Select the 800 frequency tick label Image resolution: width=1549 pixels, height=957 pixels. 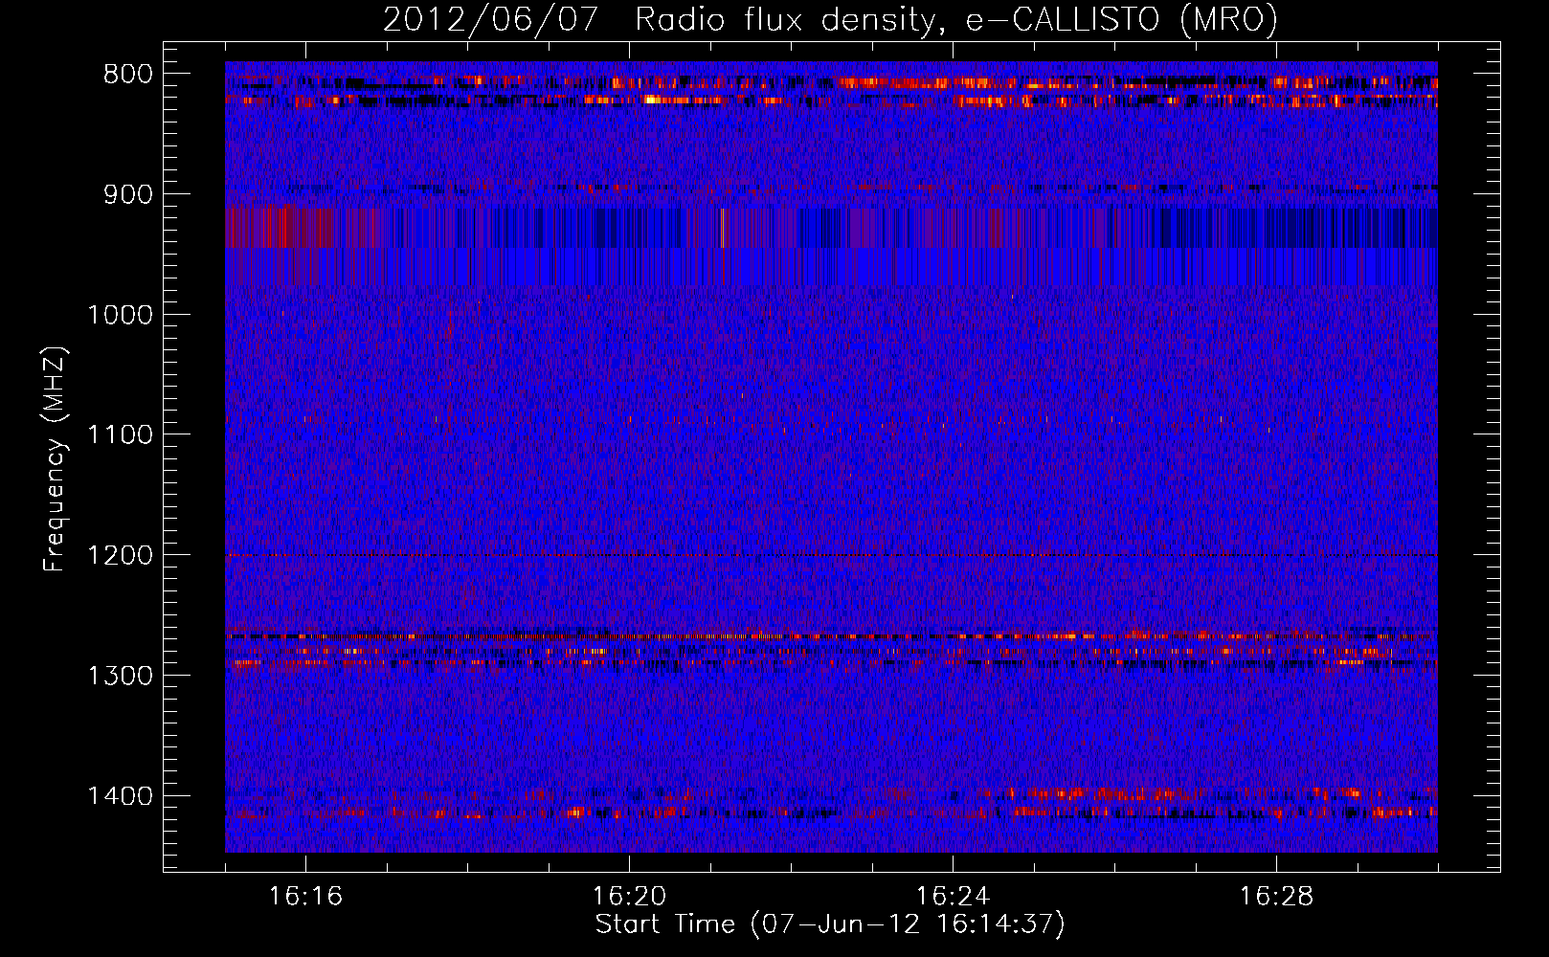pos(128,75)
